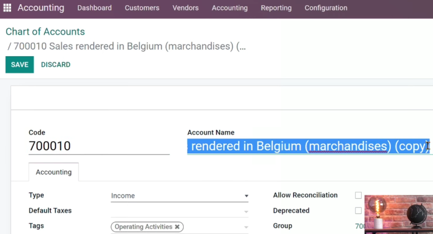
Task: Click the Code field 700010
Action: click(x=99, y=146)
